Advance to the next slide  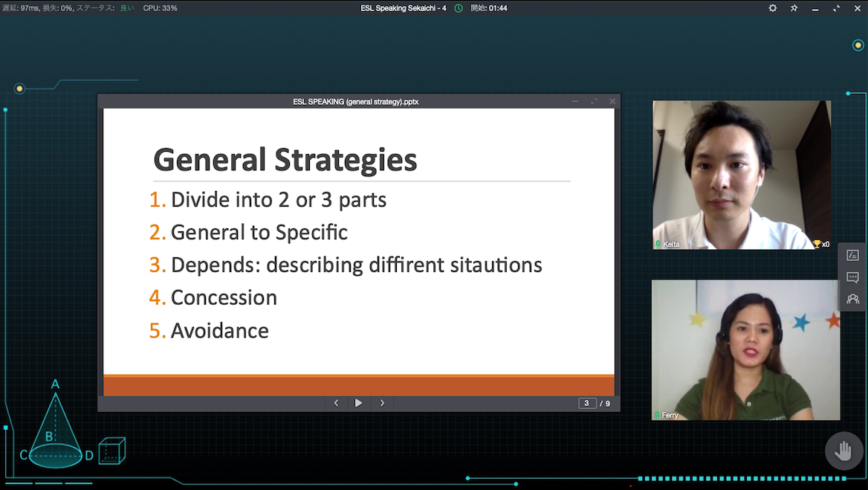point(382,403)
